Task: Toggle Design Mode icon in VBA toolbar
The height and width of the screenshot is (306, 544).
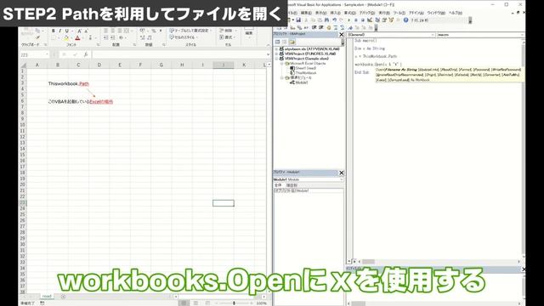Action: tap(370, 20)
